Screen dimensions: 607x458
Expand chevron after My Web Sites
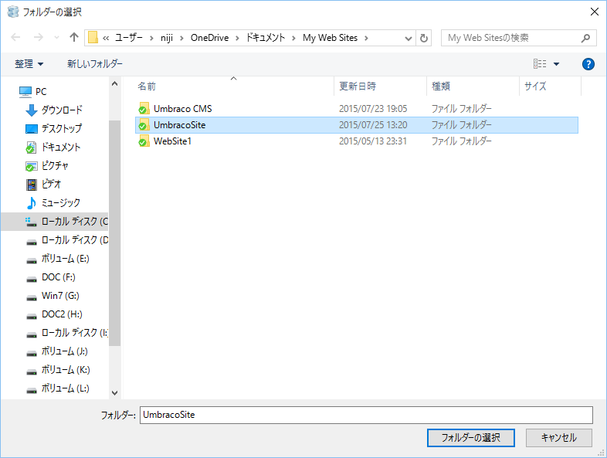point(366,38)
